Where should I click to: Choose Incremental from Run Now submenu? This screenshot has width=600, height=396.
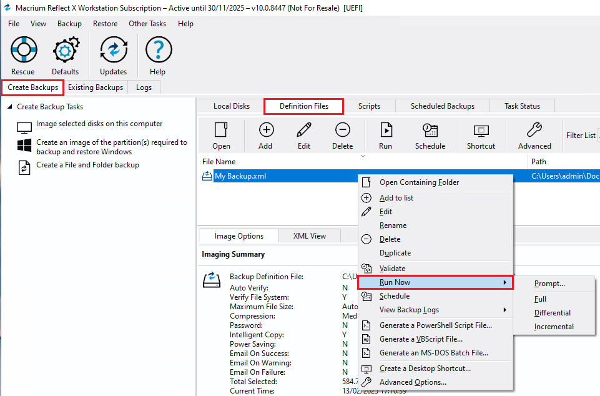tap(554, 327)
